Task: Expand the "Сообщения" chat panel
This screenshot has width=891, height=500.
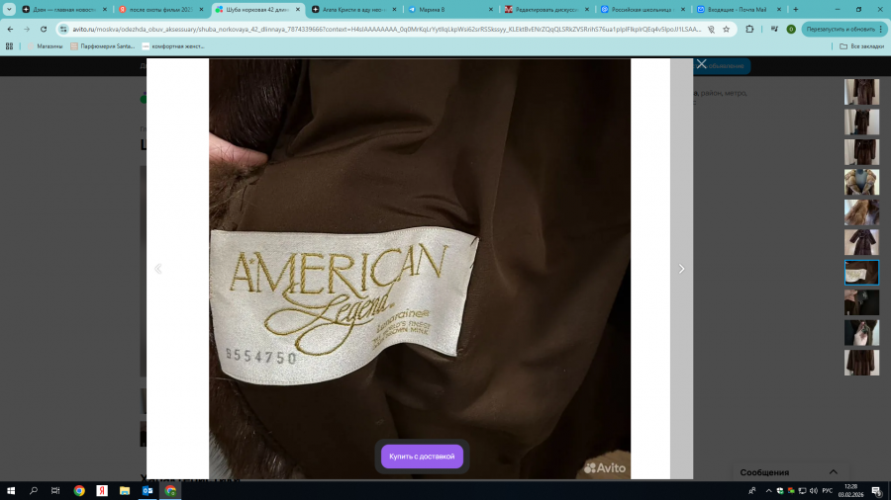Action: pos(833,472)
